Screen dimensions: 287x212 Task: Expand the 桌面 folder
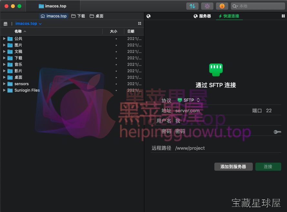click(x=4, y=77)
